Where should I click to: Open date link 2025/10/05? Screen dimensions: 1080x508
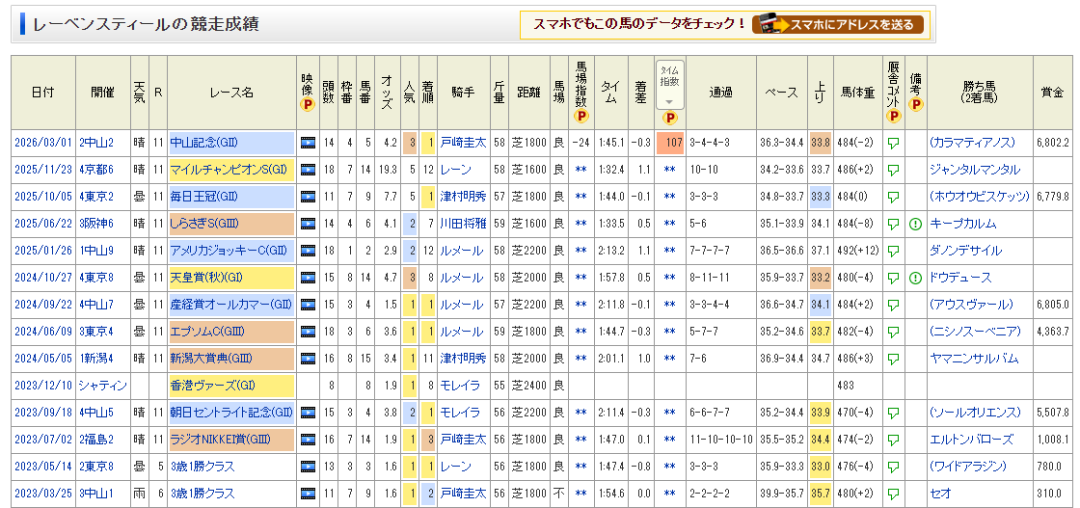[x=42, y=197]
